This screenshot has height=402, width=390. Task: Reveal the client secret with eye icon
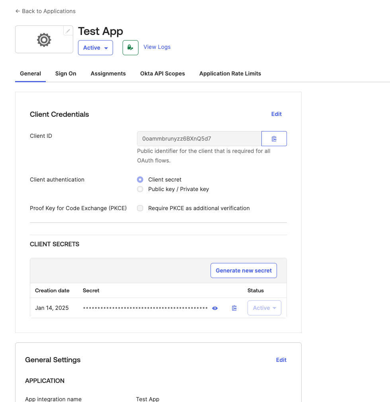215,308
